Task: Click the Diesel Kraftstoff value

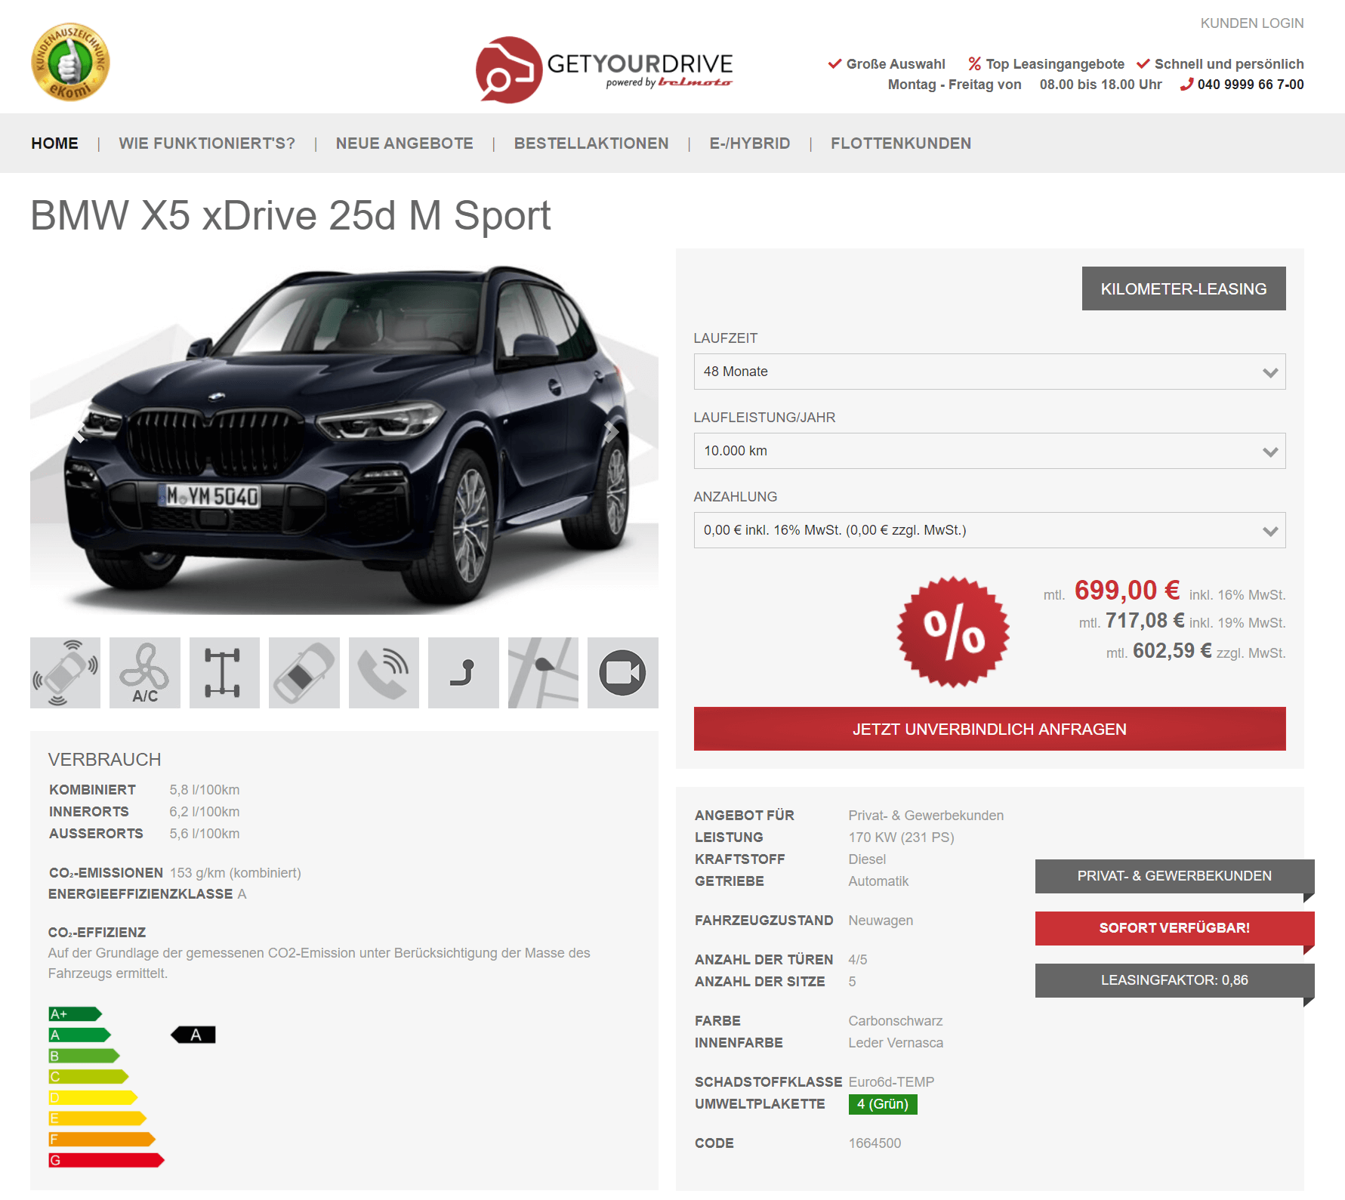Action: (x=867, y=859)
